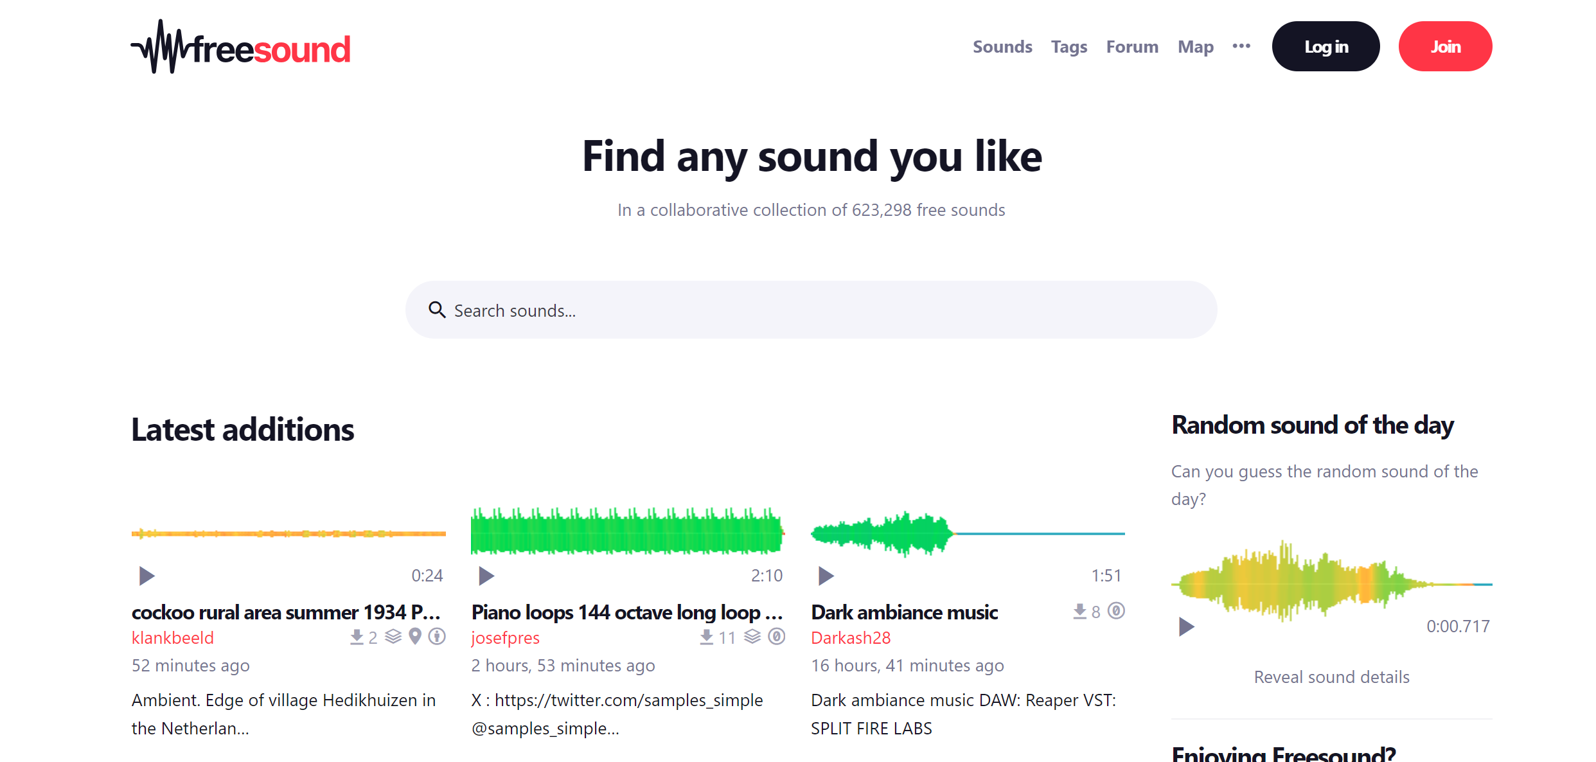Expand Reveal sound details
The width and height of the screenshot is (1596, 762).
(x=1331, y=677)
